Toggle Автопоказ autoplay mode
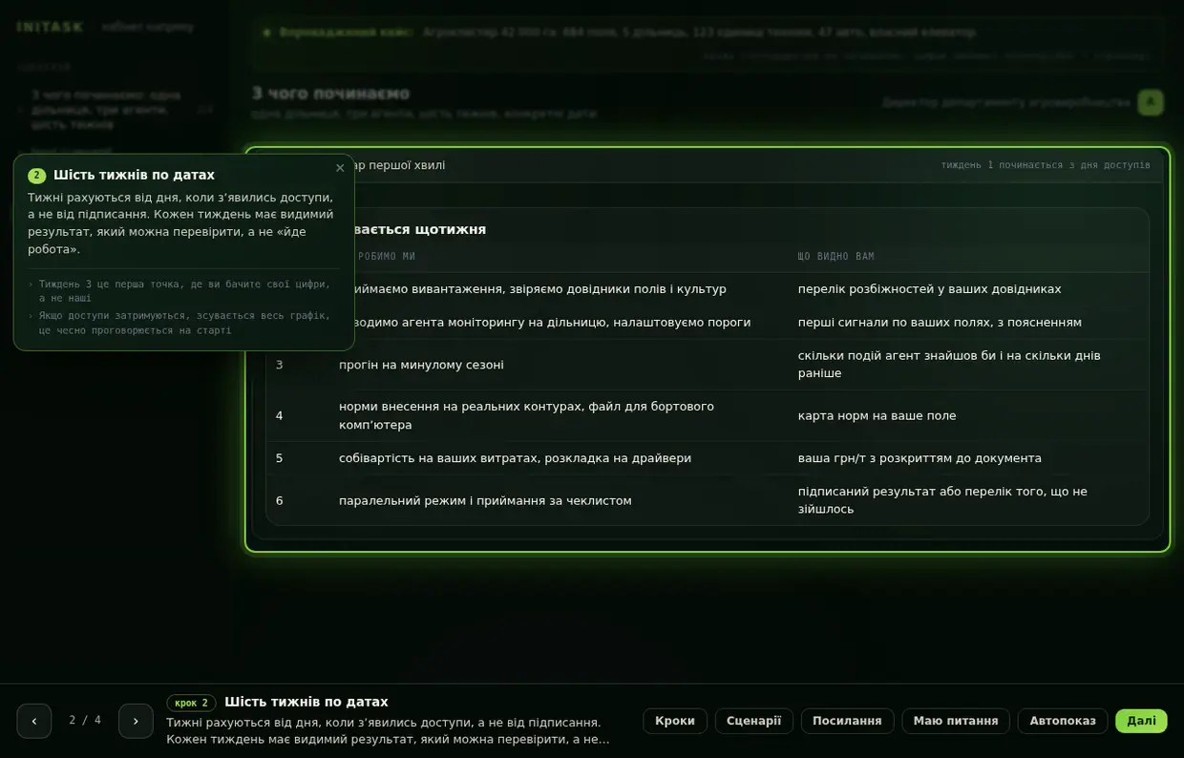 pyautogui.click(x=1063, y=721)
